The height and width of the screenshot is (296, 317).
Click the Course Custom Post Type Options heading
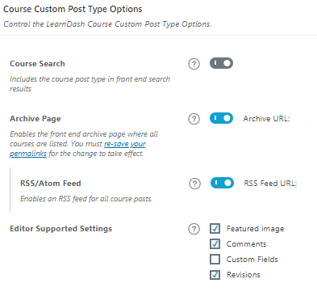pos(73,9)
